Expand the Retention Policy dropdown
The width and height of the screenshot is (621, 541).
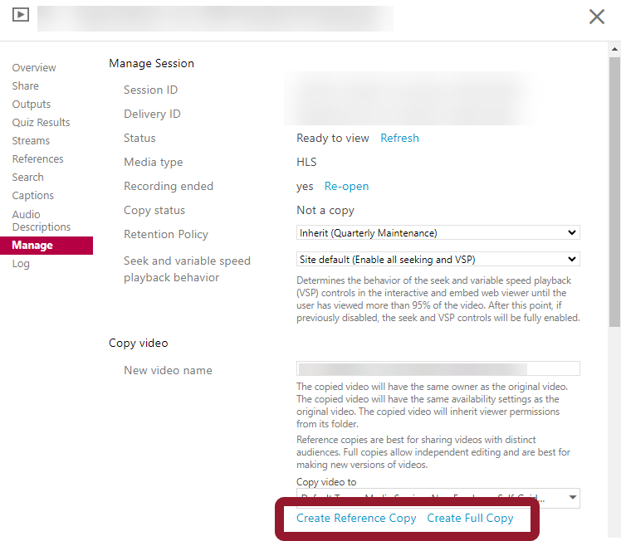click(x=438, y=233)
